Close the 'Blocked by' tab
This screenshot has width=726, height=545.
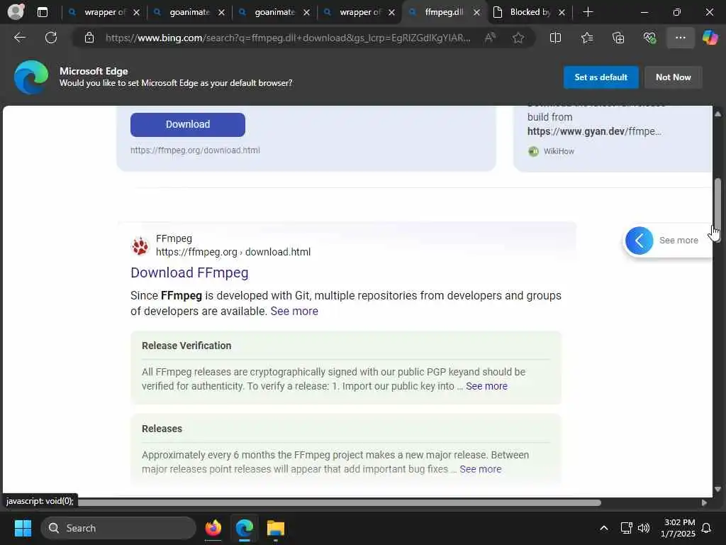562,13
